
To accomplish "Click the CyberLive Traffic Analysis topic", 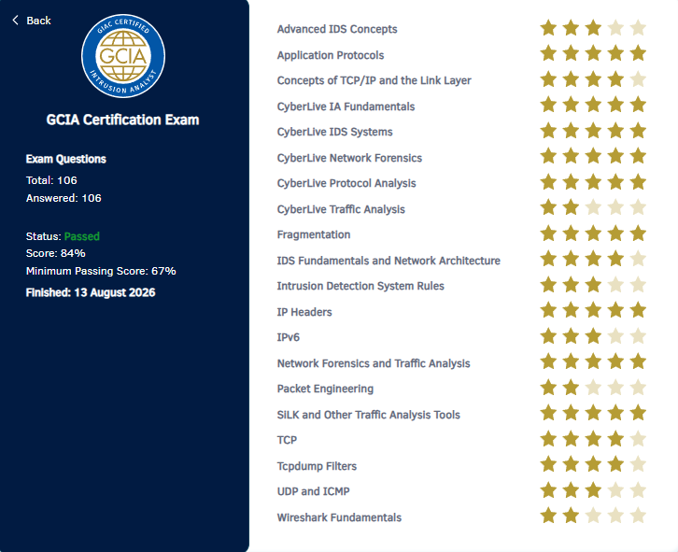I will [341, 209].
